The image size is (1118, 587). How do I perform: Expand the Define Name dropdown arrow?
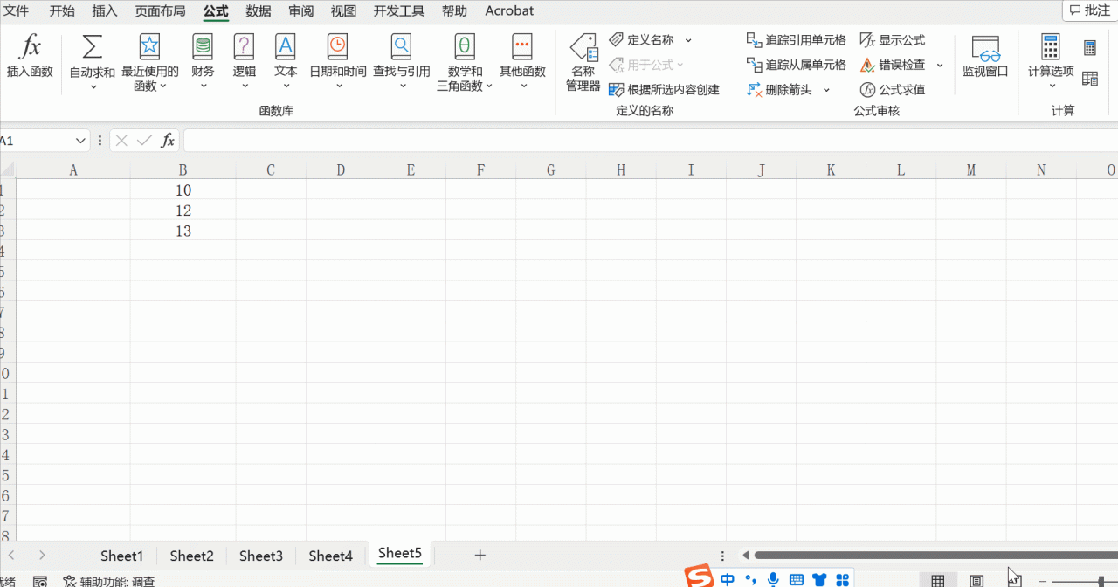[688, 40]
